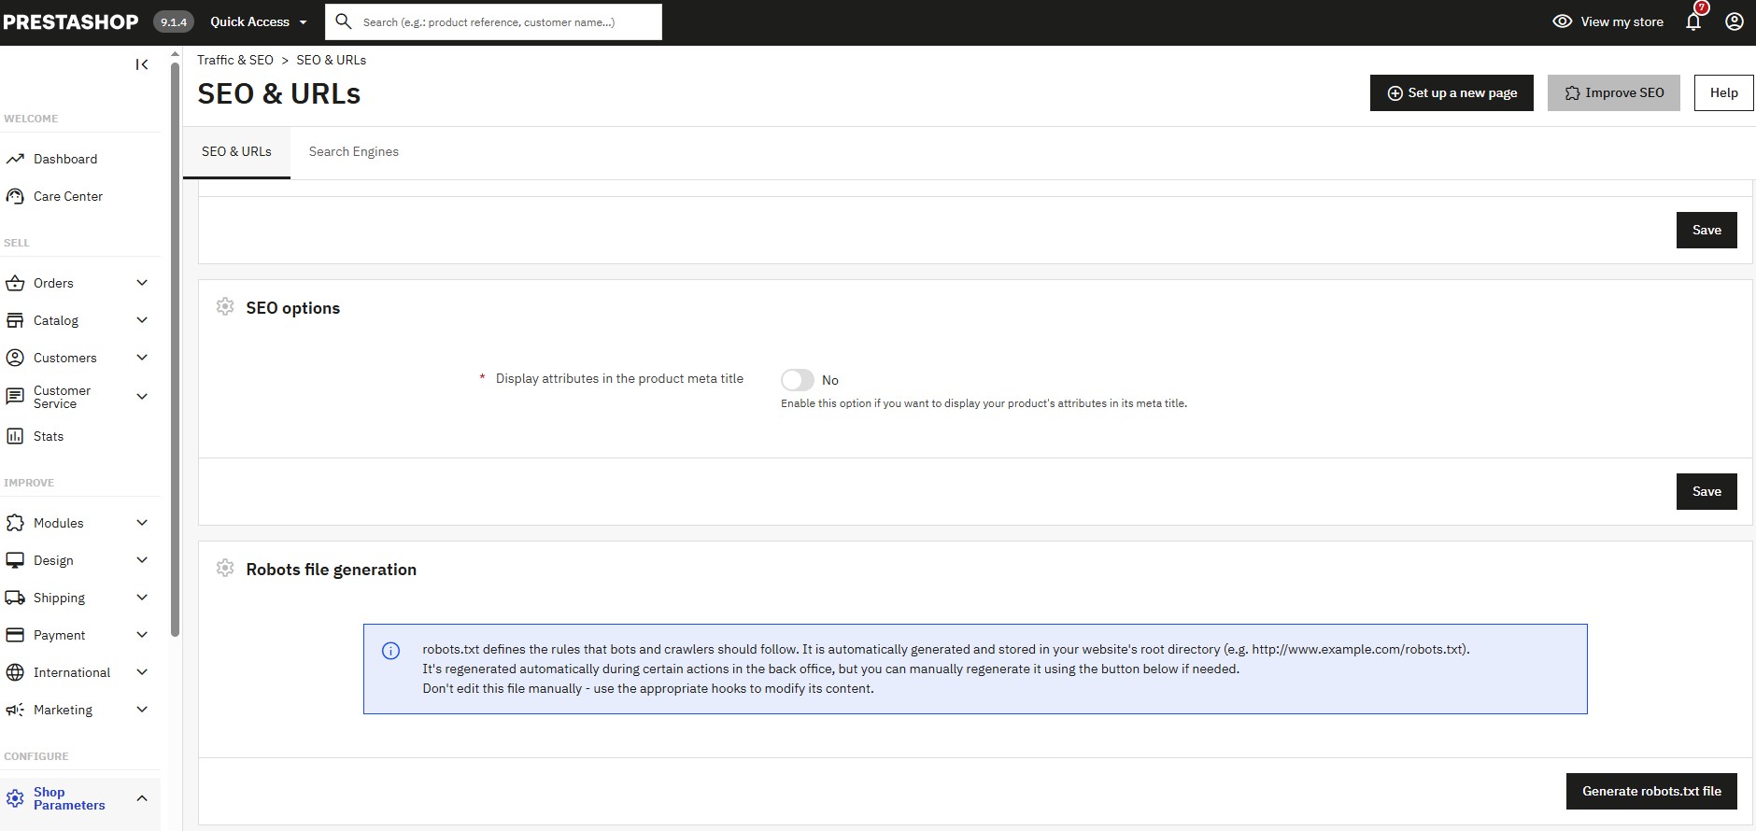The image size is (1756, 831).
Task: Click the PrestaShop logo
Action: point(70,21)
